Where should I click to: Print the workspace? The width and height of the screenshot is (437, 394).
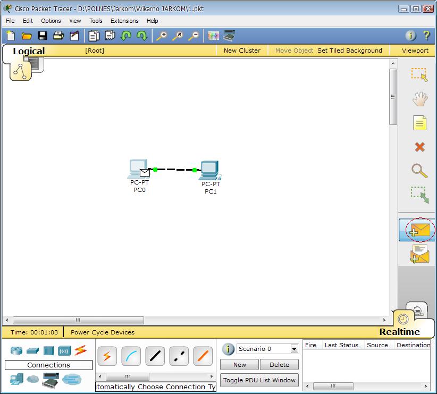[58, 36]
